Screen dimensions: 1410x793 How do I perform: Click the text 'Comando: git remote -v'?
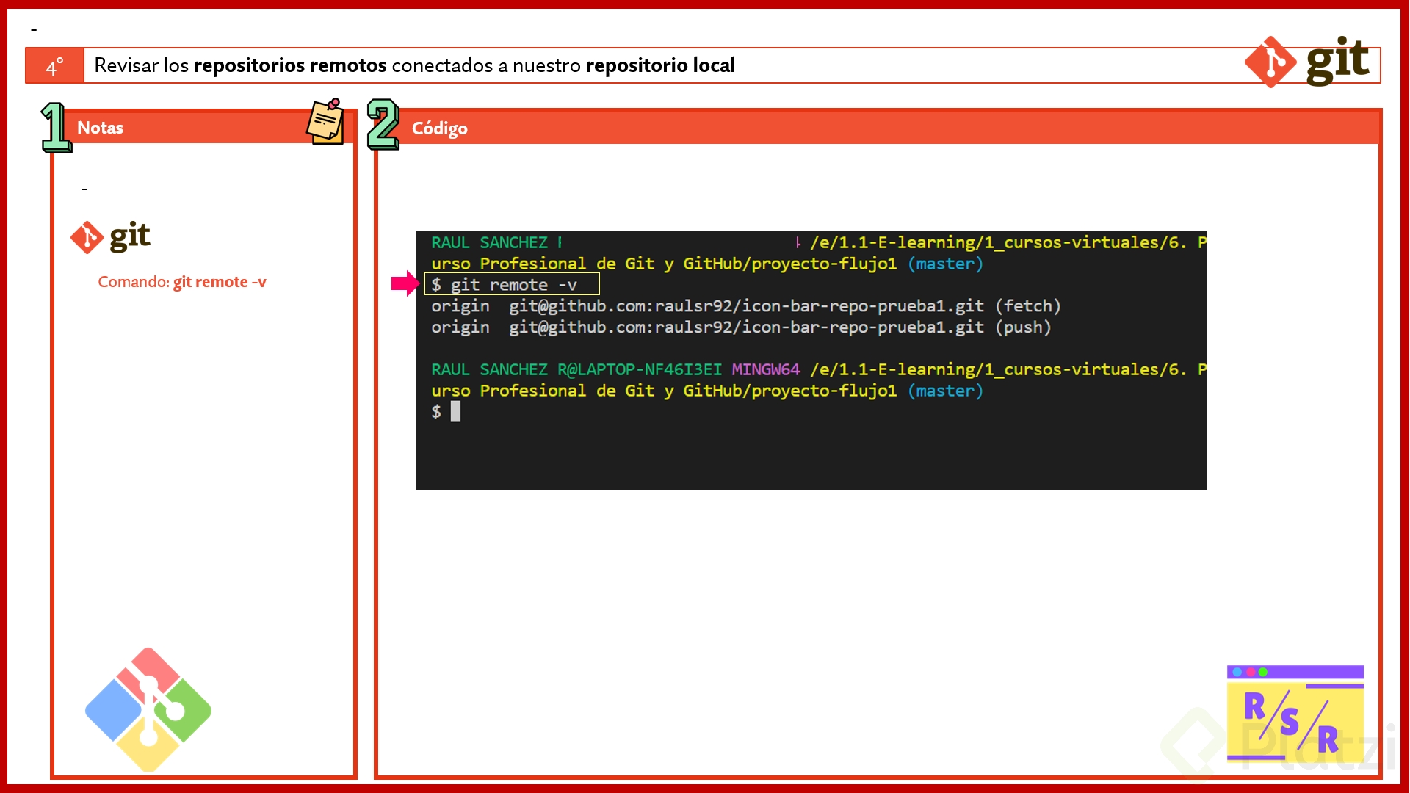(x=182, y=282)
